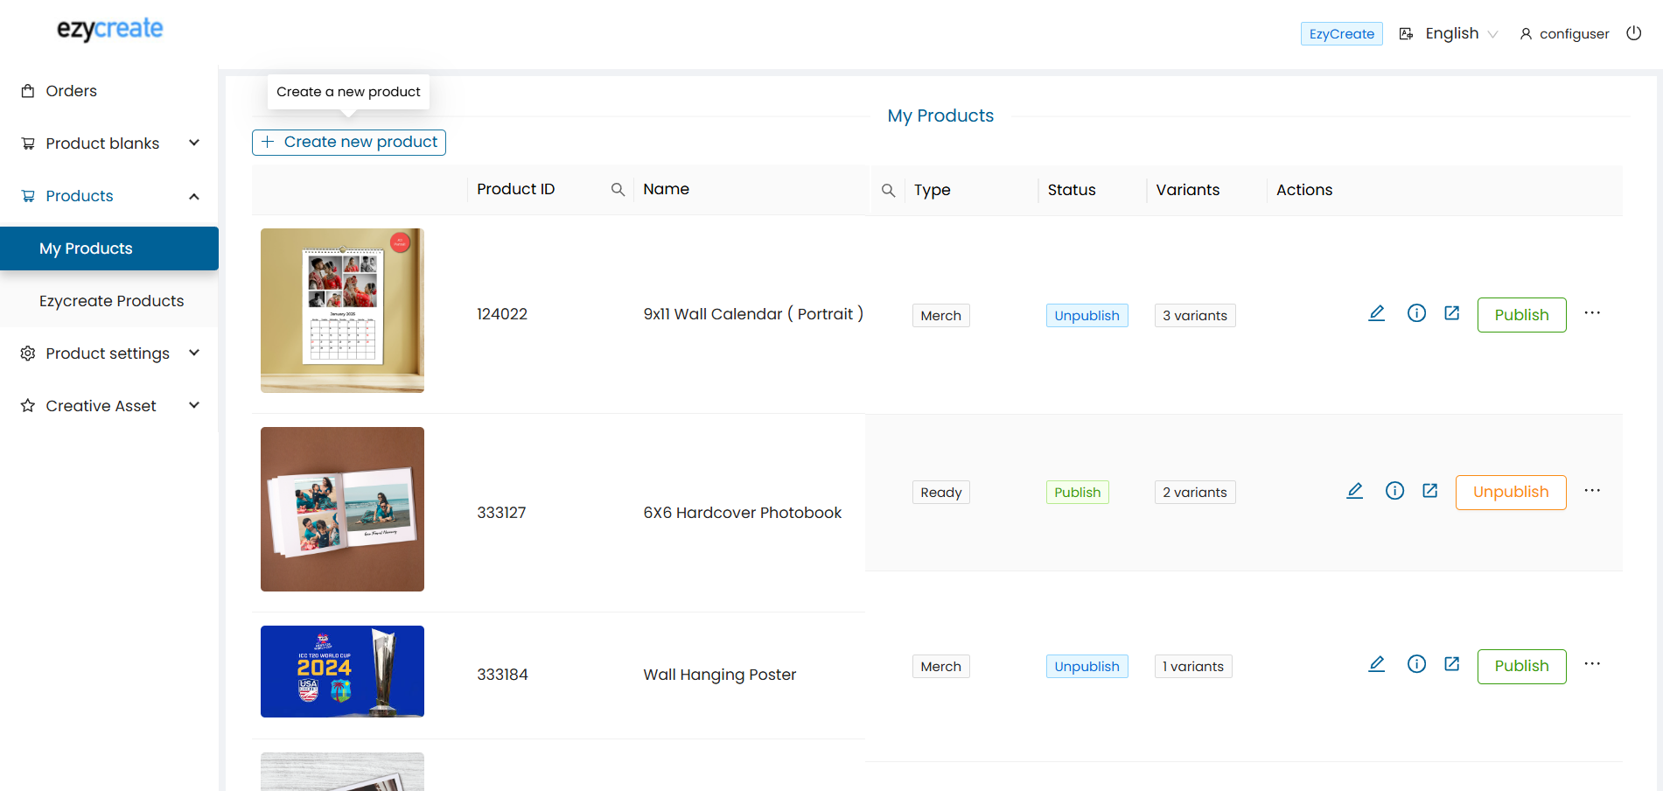Open Wall Hanging Poster external link
Screen dimensions: 1663x791
(1452, 664)
